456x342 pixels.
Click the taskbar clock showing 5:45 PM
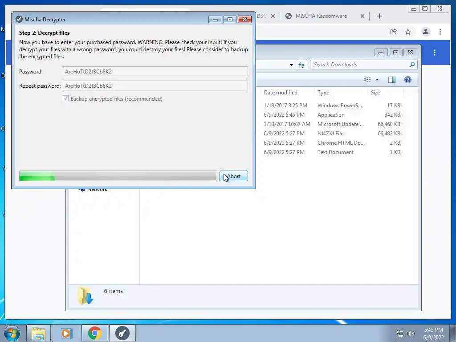click(433, 334)
